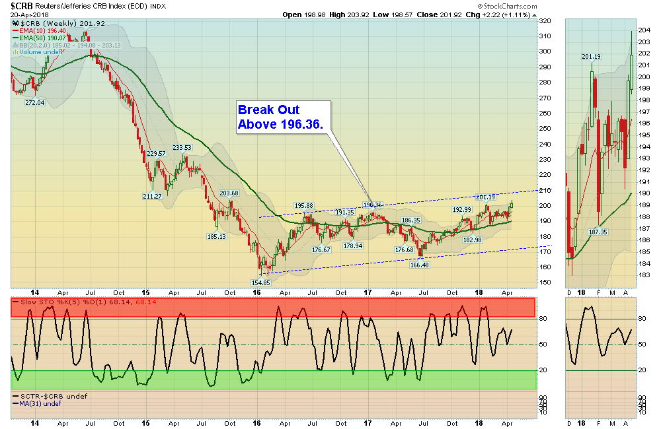Click the 203.68 price label

pyautogui.click(x=229, y=193)
